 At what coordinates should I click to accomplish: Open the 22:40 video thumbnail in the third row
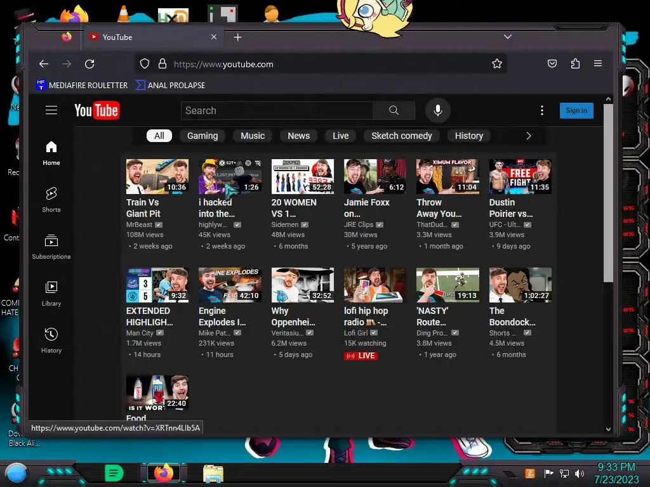tap(157, 393)
